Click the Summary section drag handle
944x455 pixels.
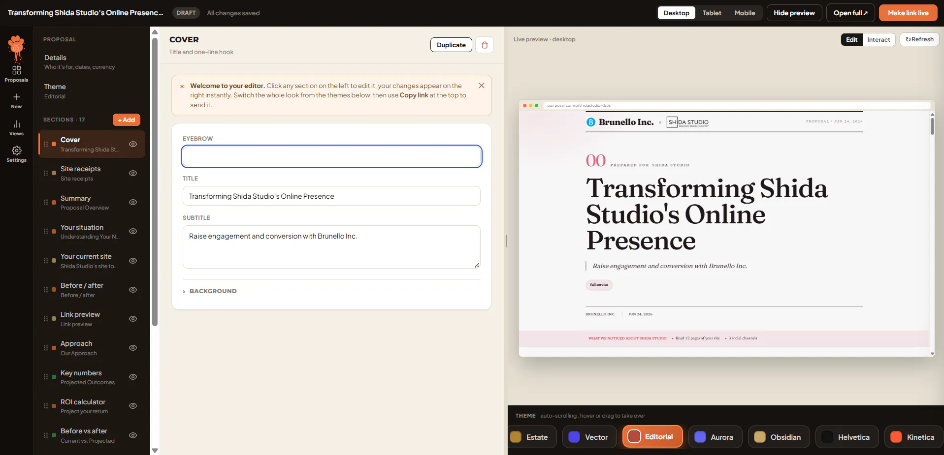point(46,202)
